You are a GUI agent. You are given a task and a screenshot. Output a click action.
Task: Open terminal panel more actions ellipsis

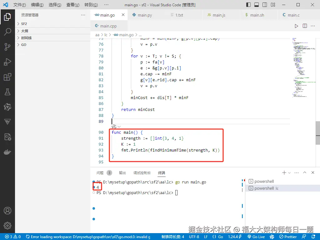click(297, 172)
